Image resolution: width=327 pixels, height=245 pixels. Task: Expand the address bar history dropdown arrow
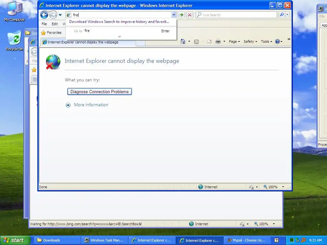174,15
